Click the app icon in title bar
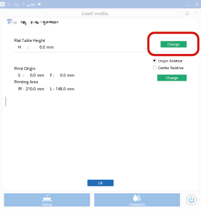201x209 pixels. tap(2, 4)
